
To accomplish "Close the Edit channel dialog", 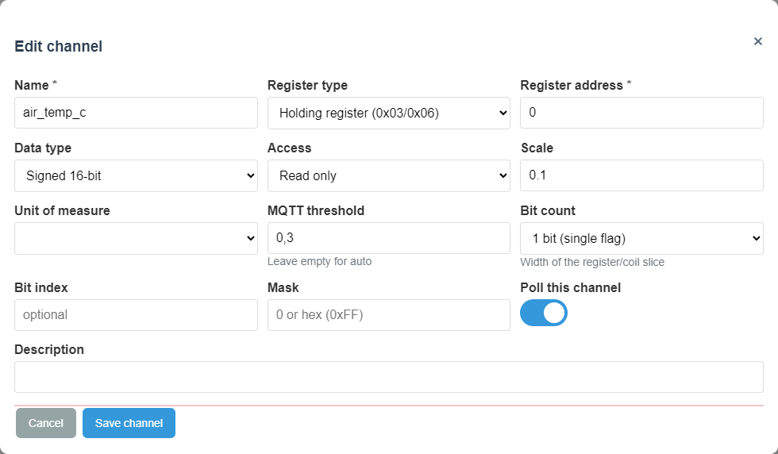I will tap(757, 41).
